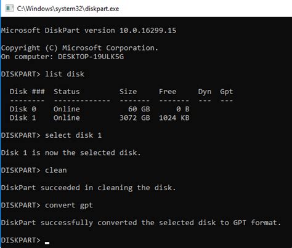The image size is (292, 248).
Task: Click the Gpt column header
Action: point(227,92)
